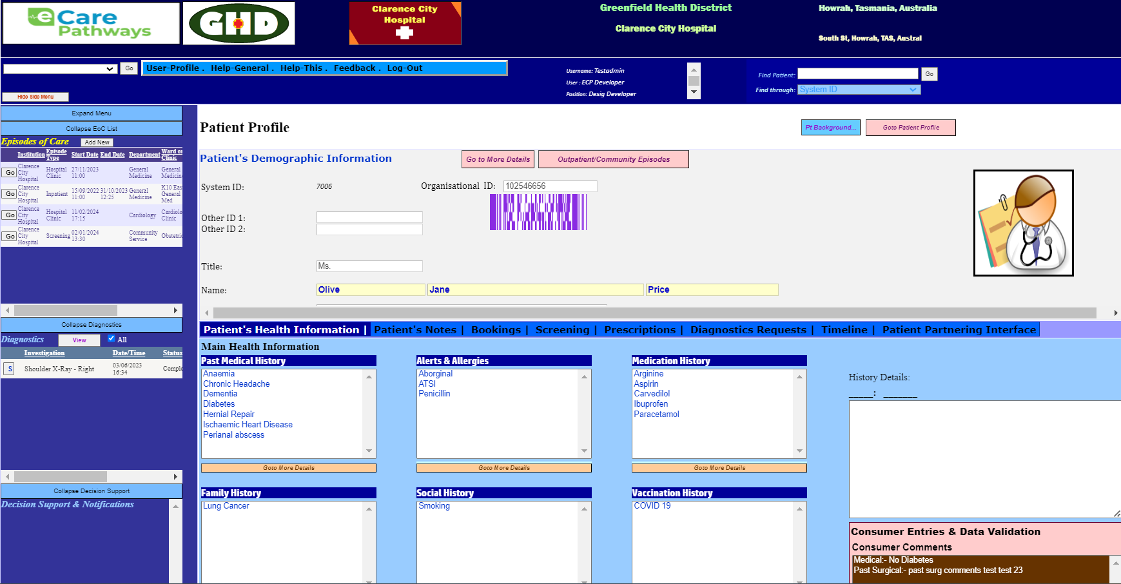Open the top-left navigation dropdown
This screenshot has width=1121, height=584.
pos(60,68)
